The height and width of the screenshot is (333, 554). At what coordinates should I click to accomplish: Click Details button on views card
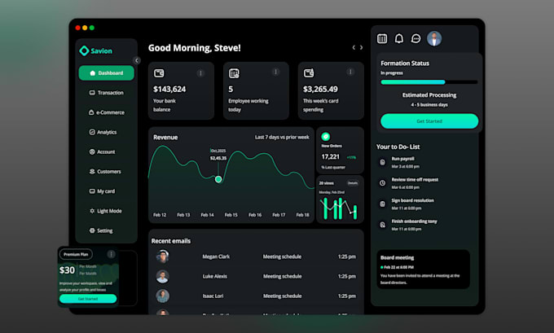pyautogui.click(x=353, y=183)
